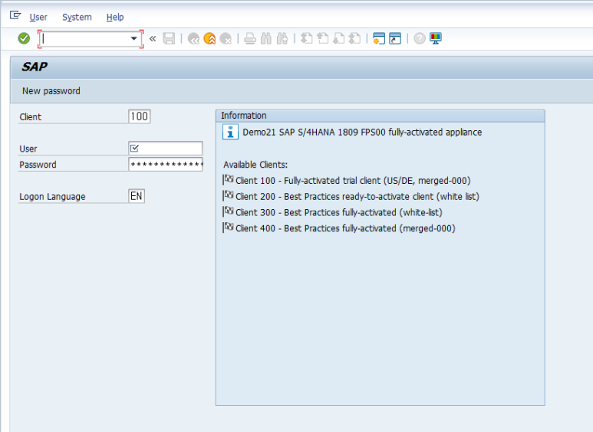Open the command field dropdown arrow
Image resolution: width=593 pixels, height=432 pixels.
tap(133, 38)
